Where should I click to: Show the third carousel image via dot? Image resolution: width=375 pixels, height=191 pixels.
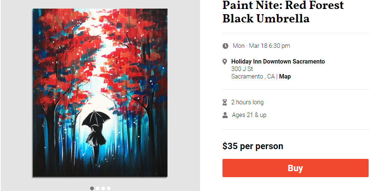103,188
